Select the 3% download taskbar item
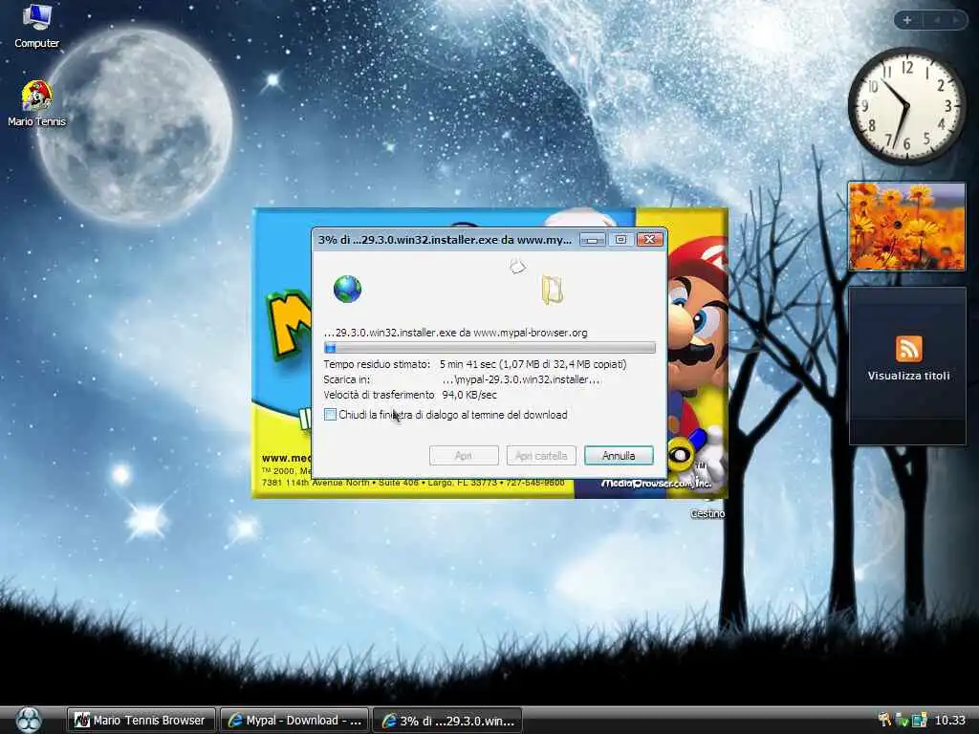The width and height of the screenshot is (979, 734). [x=447, y=721]
